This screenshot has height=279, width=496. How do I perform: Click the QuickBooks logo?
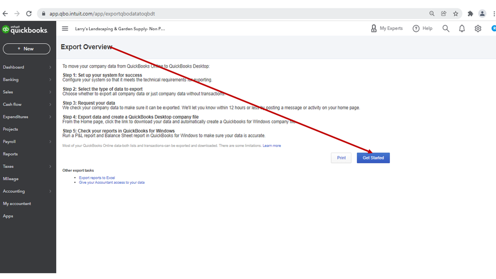[x=25, y=29]
